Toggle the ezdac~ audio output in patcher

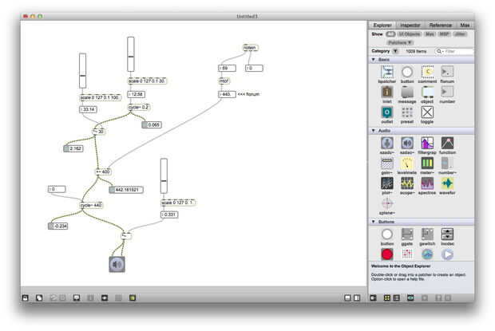pyautogui.click(x=117, y=264)
